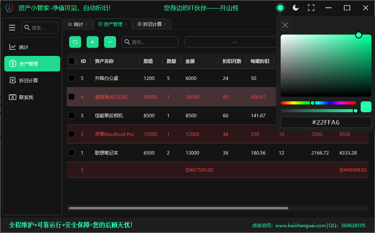Click the 每期折旧 column header
Viewport: 375px width, 233px height.
coord(260,61)
